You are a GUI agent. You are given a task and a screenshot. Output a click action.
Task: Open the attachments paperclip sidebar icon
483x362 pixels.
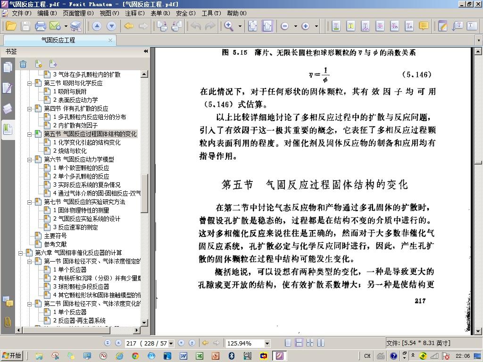(x=8, y=322)
